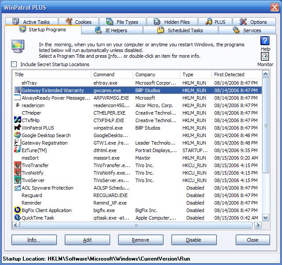The width and height of the screenshot is (282, 265).
Task: Click the horizontal scrollbar left arrow
Action: [16, 225]
